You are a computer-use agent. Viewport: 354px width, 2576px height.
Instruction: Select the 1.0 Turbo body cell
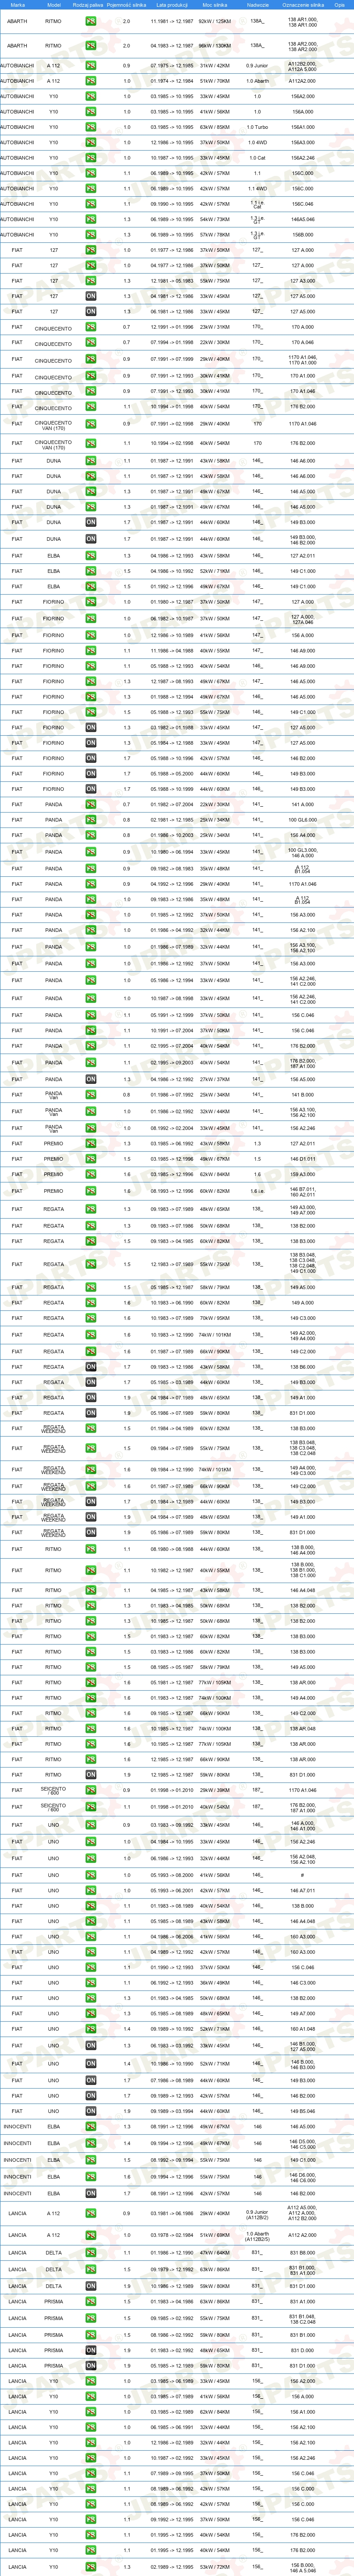pos(257,127)
